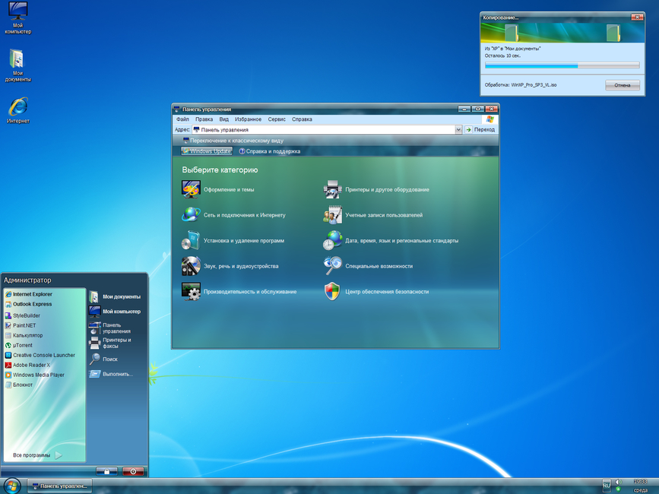This screenshot has width=659, height=494.
Task: Click the red shutdown power button
Action: click(133, 471)
